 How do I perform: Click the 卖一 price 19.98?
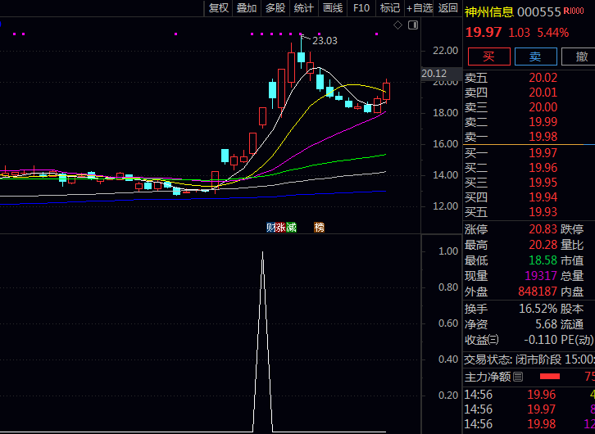[x=543, y=137]
